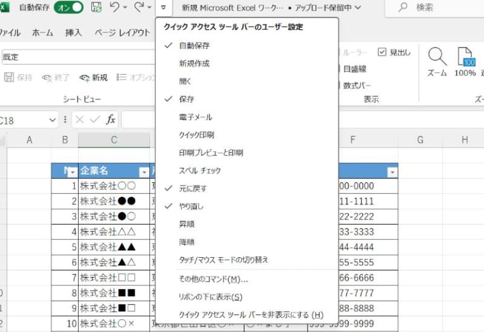Click the formula bar cancel X icon

79,119
